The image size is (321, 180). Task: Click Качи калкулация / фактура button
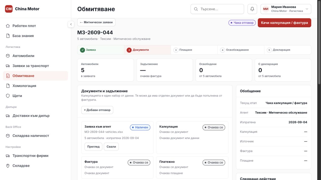284,23
